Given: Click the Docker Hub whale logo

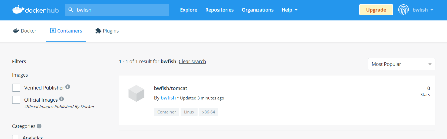Looking at the screenshot, I should pyautogui.click(x=18, y=10).
